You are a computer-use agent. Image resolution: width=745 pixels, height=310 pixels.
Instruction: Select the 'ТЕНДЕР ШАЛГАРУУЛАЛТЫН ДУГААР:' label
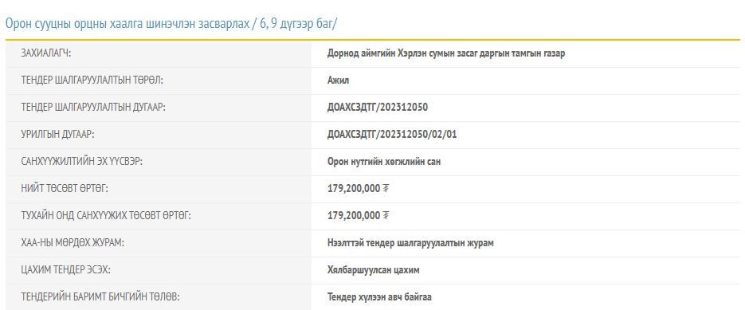tap(93, 108)
